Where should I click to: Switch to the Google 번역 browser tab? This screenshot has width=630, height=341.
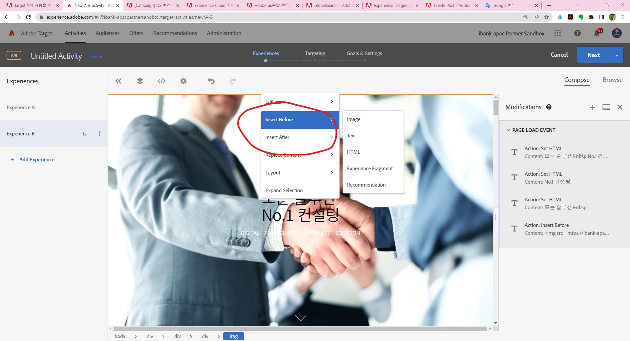pyautogui.click(x=511, y=6)
